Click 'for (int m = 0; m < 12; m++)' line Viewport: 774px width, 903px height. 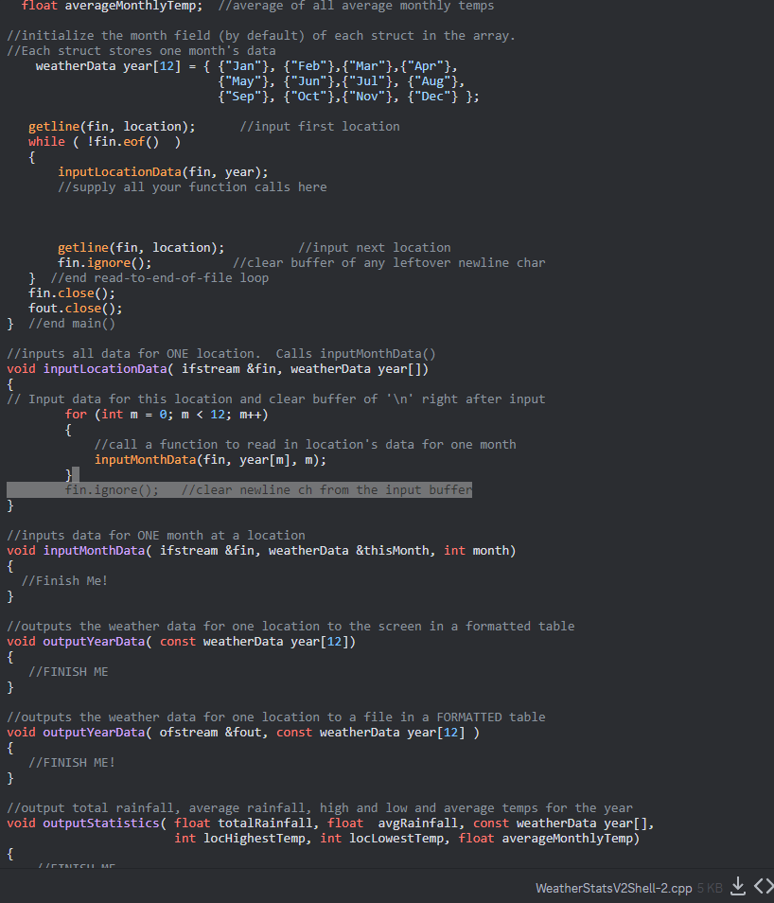point(167,415)
